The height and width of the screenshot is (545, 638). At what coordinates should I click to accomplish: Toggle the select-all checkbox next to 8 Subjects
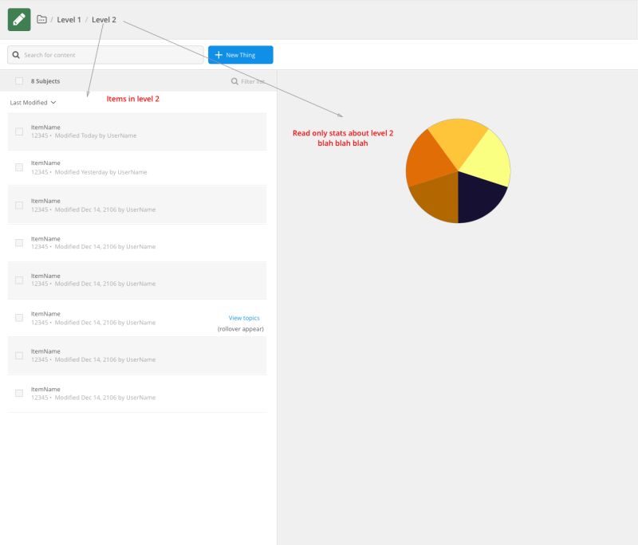pyautogui.click(x=19, y=80)
